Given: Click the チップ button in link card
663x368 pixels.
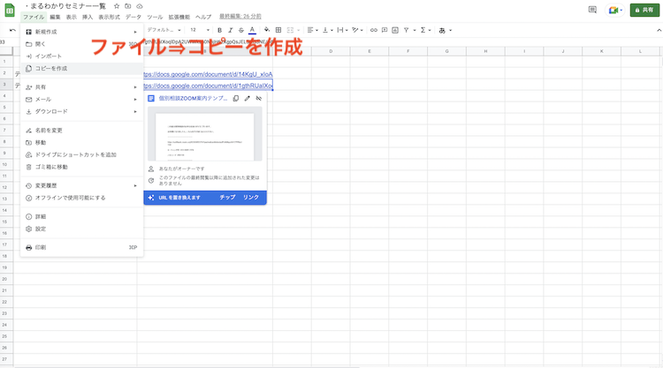Looking at the screenshot, I should (x=227, y=198).
